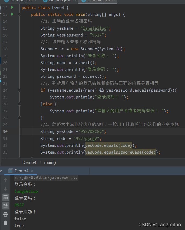
Task: Click line number 18 in gutter
Action: pos(5,49)
